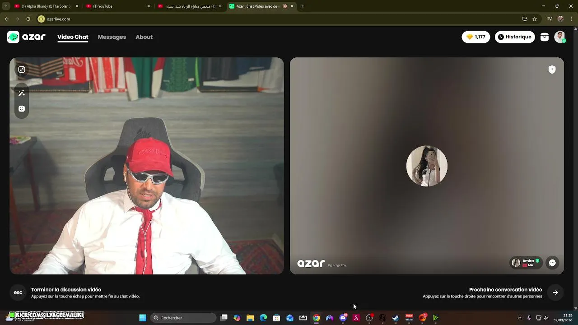Click the 'Prochaine conversation vidéo' text
The width and height of the screenshot is (578, 325).
505,290
